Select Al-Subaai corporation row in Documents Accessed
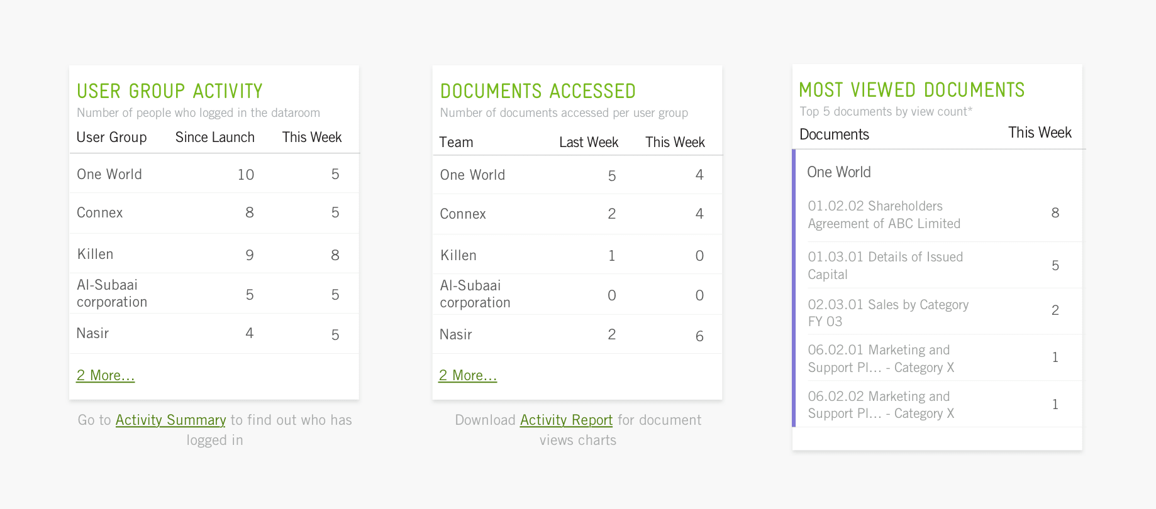The image size is (1156, 509). coord(577,294)
